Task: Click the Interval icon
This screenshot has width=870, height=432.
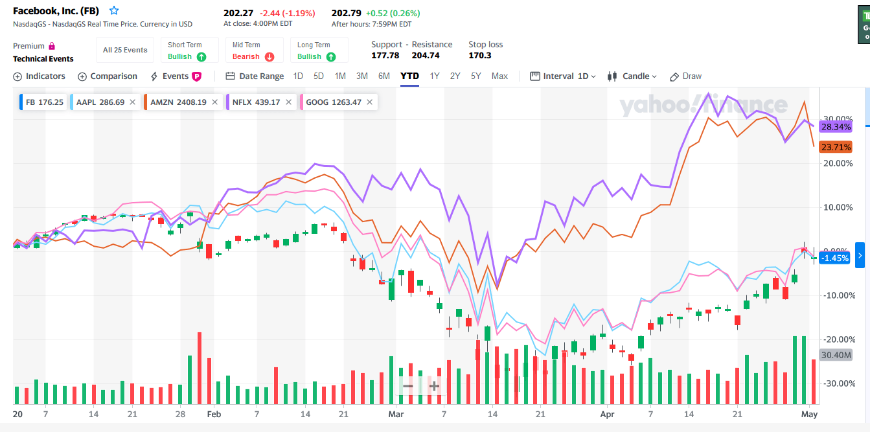Action: click(x=535, y=76)
